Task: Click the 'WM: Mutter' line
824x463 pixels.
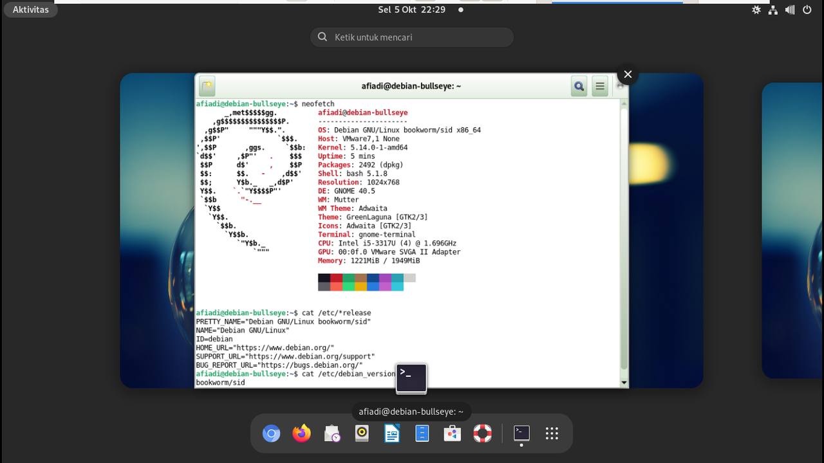Action: point(339,199)
